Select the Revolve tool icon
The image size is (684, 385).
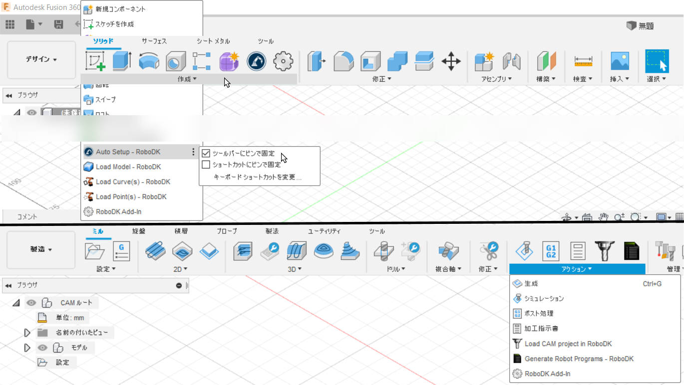pyautogui.click(x=149, y=61)
